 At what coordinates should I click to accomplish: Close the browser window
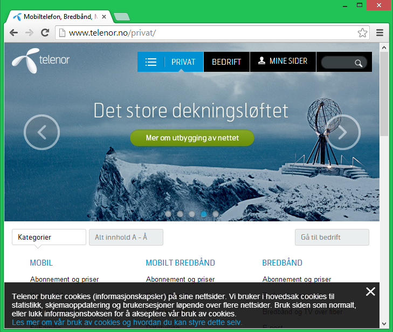pos(379,5)
